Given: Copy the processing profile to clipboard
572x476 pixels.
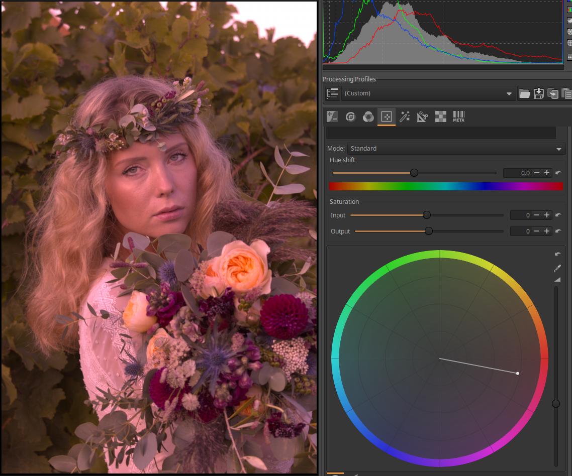Looking at the screenshot, I should tap(552, 93).
